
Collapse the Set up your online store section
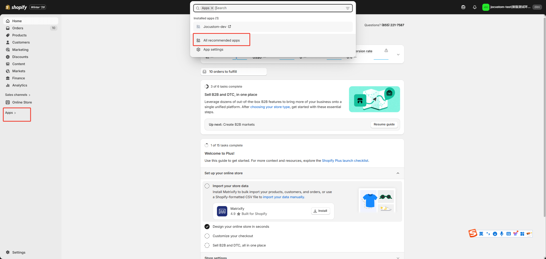coord(398,173)
